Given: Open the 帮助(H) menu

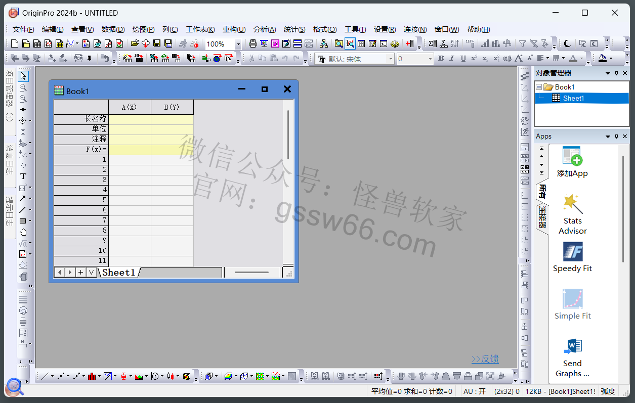Looking at the screenshot, I should (x=479, y=29).
